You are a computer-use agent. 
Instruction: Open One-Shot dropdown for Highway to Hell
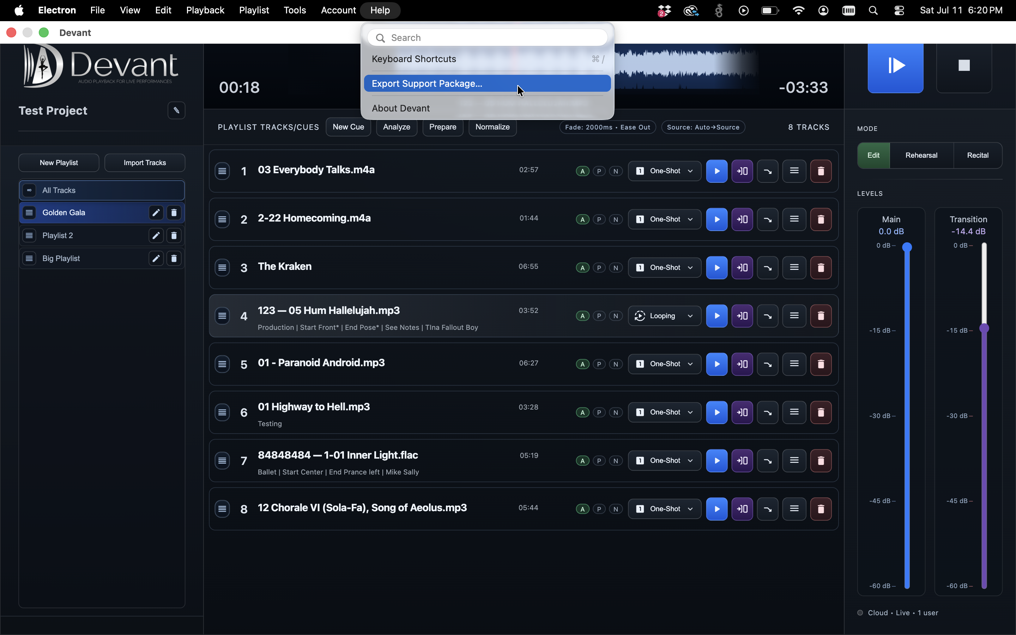coord(664,412)
